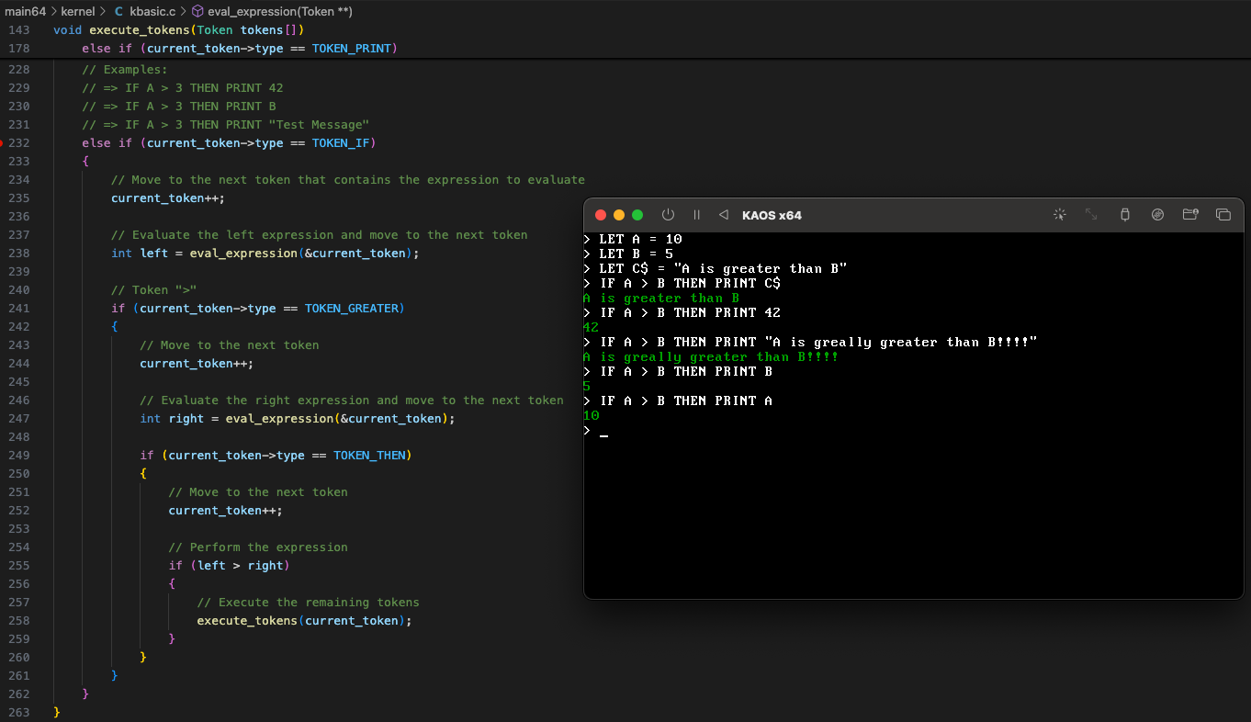Image resolution: width=1251 pixels, height=722 pixels.
Task: Click line number 258 in the gutter
Action: click(18, 621)
